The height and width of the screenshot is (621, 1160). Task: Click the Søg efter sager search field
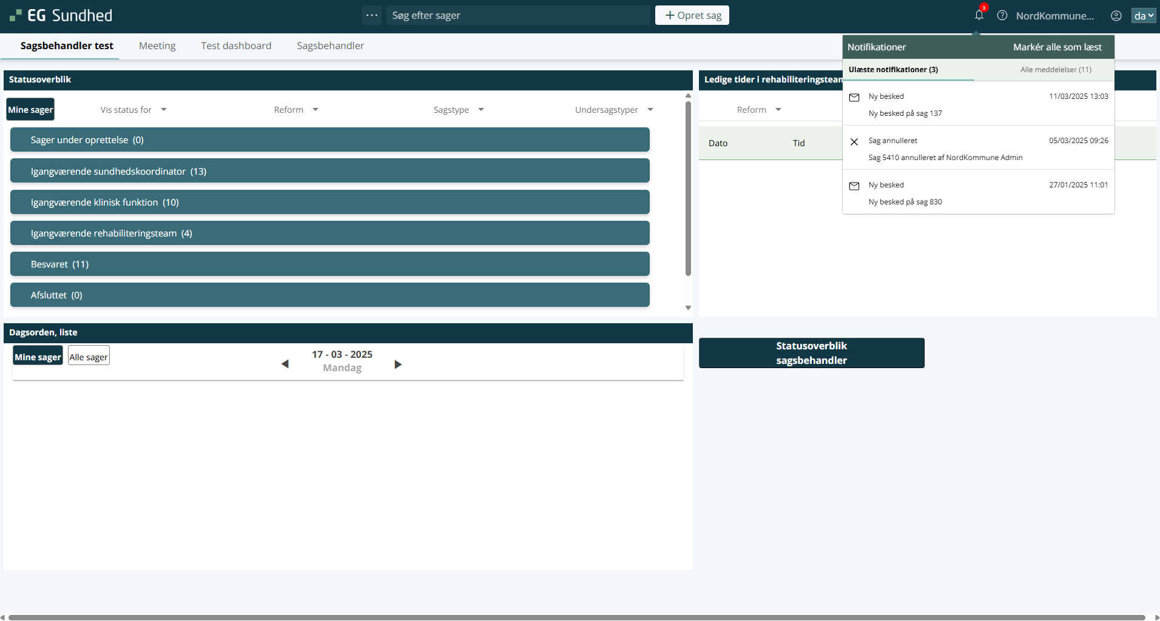coord(518,15)
